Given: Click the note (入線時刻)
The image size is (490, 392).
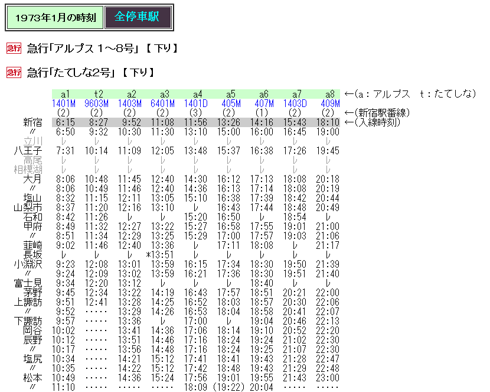Looking at the screenshot, I should click(x=377, y=122).
